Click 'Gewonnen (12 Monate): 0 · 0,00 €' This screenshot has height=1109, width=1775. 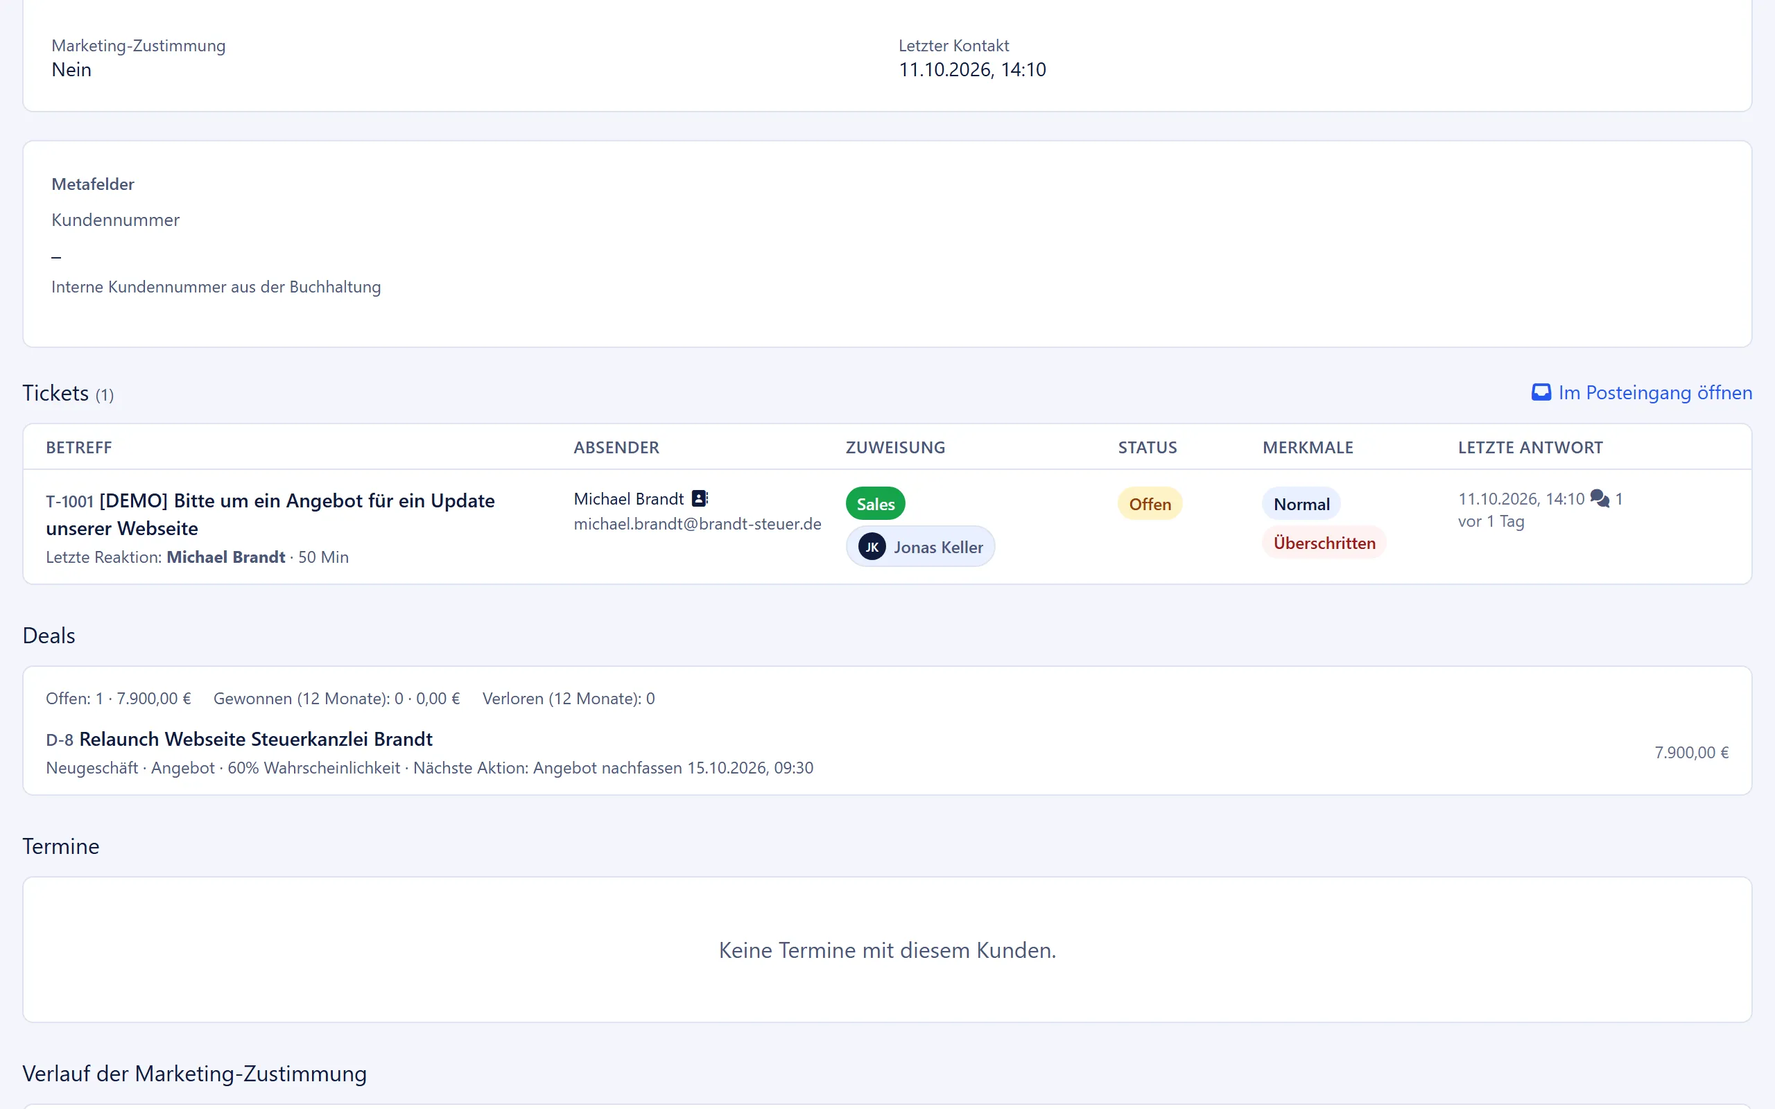pyautogui.click(x=337, y=698)
